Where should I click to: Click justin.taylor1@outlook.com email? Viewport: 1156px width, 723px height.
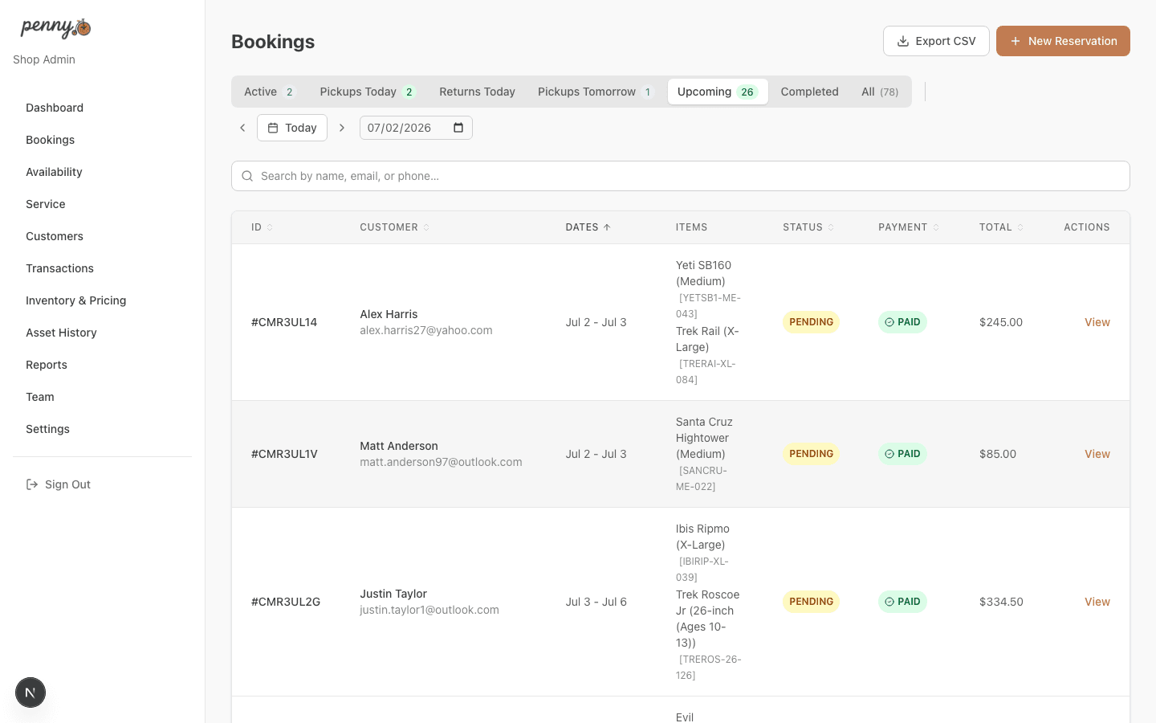pyautogui.click(x=429, y=610)
